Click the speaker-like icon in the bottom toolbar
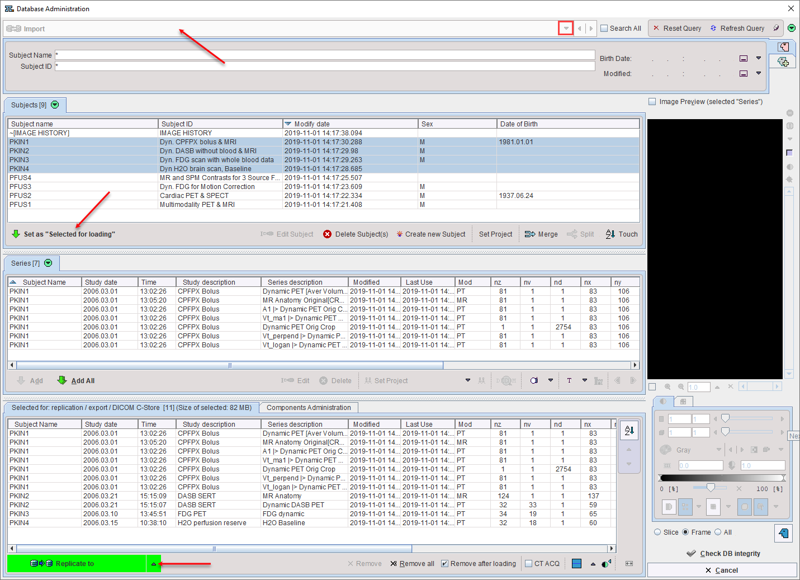Screen dimensions: 800x580 coord(607,563)
